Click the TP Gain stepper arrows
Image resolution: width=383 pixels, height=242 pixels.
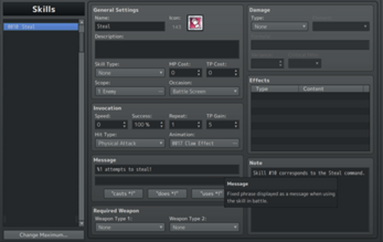[x=236, y=125]
